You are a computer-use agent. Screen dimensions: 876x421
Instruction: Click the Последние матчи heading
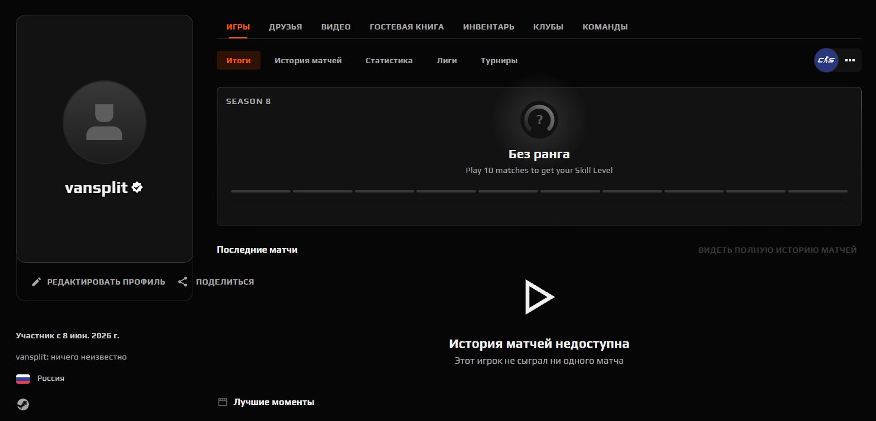click(x=257, y=250)
